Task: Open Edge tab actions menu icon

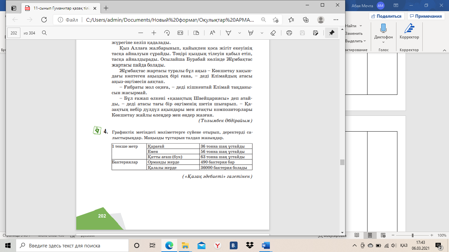Action: (14, 8)
